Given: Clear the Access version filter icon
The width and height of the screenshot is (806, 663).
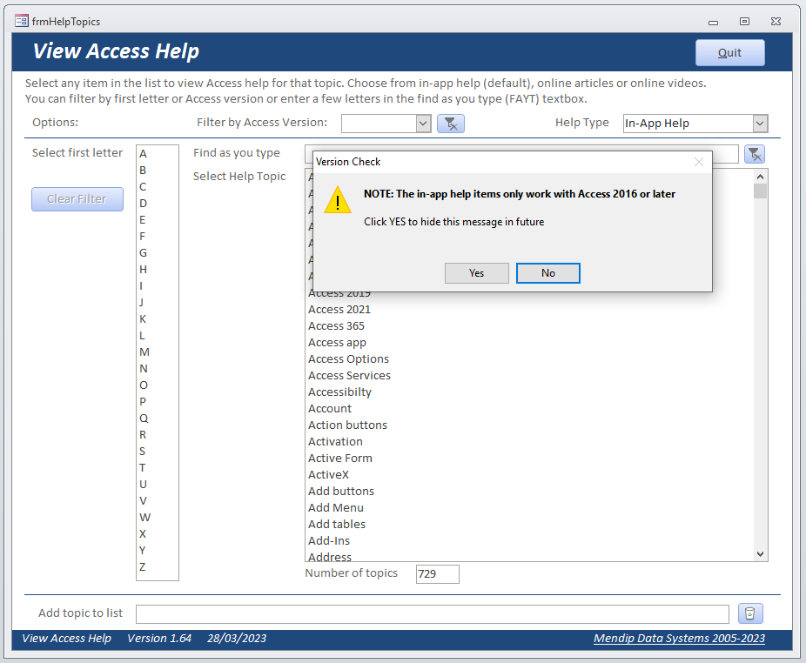Looking at the screenshot, I should click(x=451, y=124).
